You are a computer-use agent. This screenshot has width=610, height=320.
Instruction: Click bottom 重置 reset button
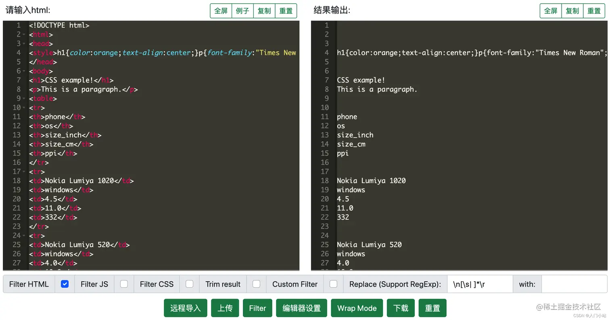(432, 308)
